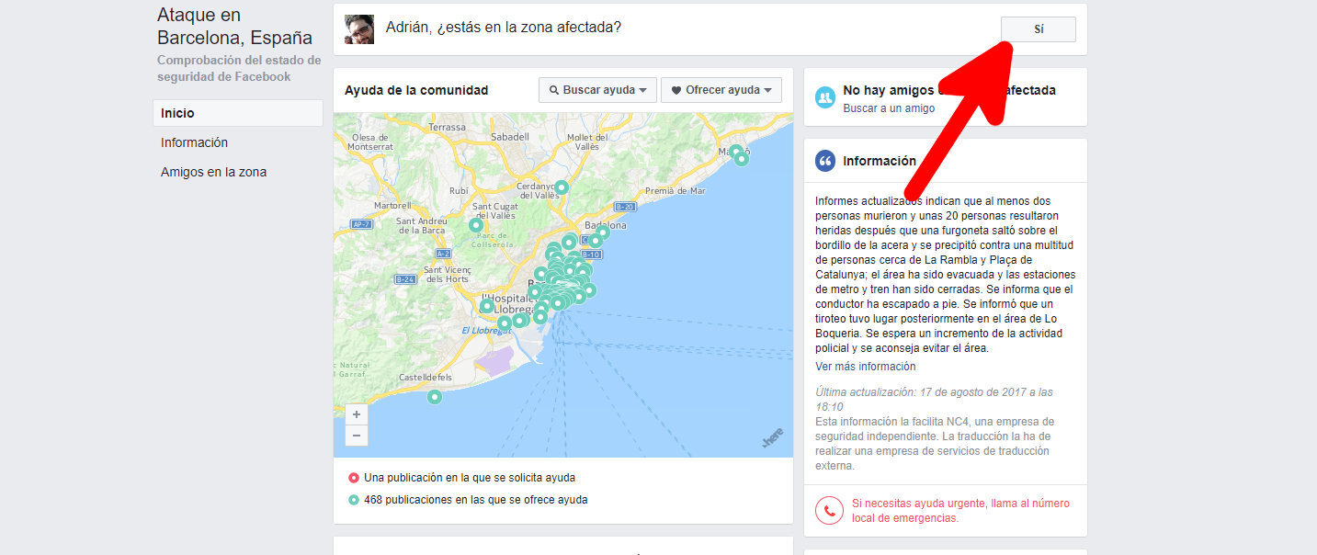Select the red emergency phone icon
The height and width of the screenshot is (555, 1317).
(829, 511)
